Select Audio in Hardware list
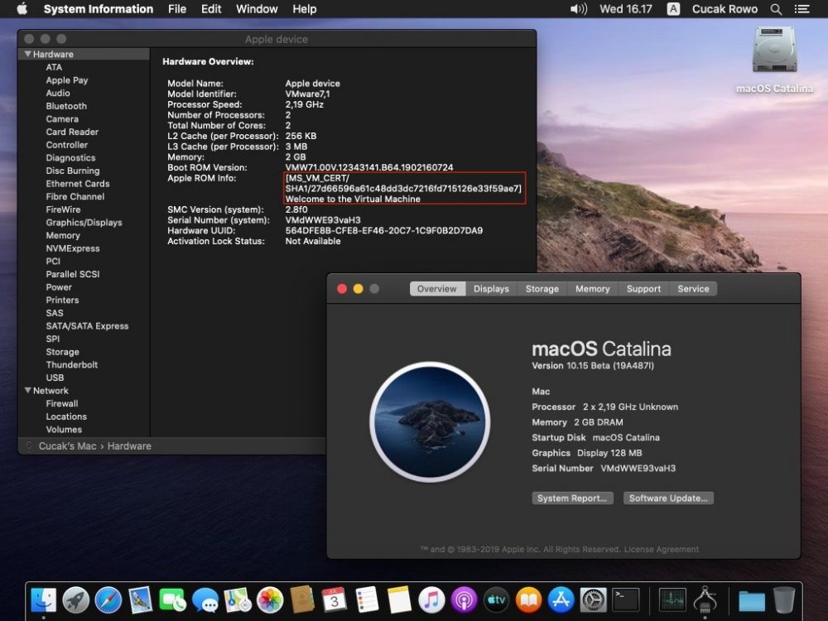 [58, 93]
